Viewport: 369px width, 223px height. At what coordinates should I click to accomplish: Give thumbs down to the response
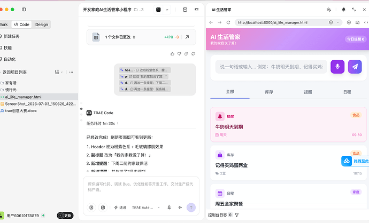[179, 54]
